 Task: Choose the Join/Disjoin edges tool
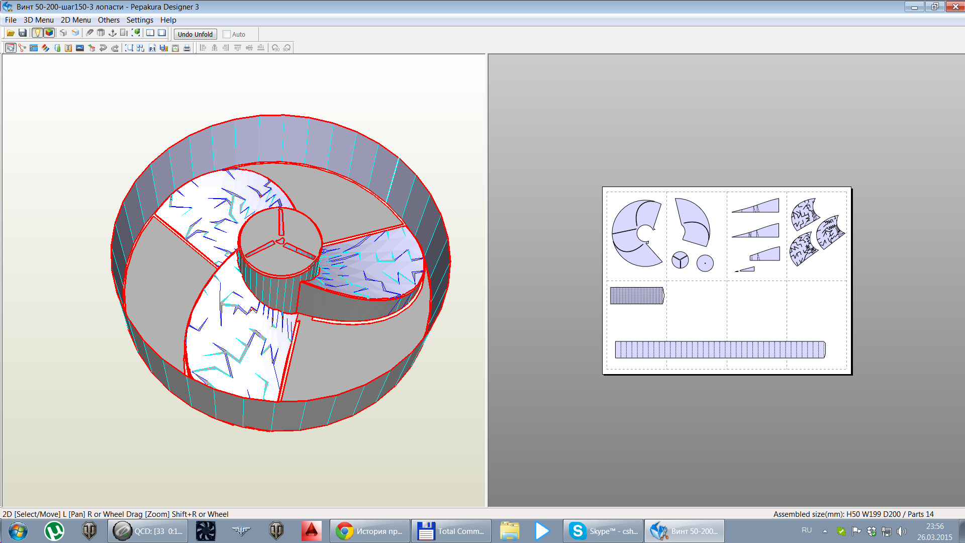(x=22, y=48)
